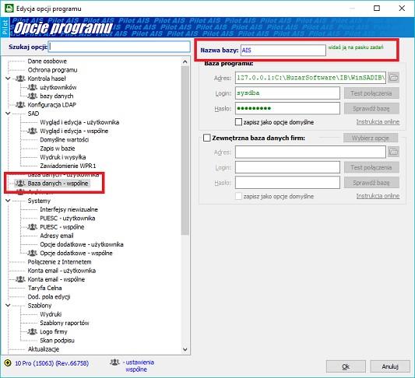Collapse the SAD tree node
The image size is (415, 378).
click(8, 114)
